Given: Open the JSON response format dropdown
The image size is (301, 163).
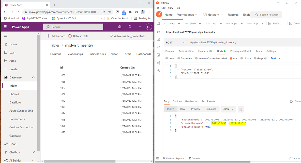Looking at the screenshot, I should point(228,109).
